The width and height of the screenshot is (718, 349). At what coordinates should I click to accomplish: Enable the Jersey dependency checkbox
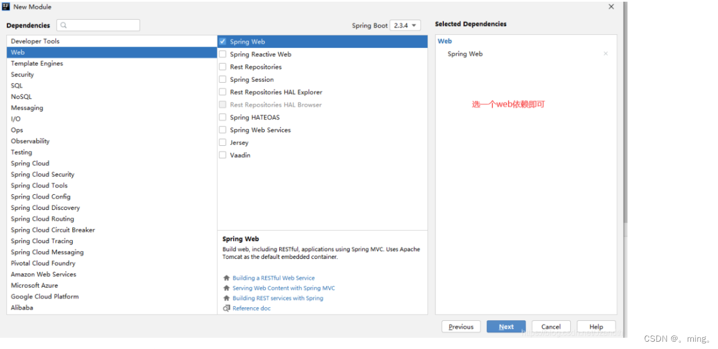223,142
